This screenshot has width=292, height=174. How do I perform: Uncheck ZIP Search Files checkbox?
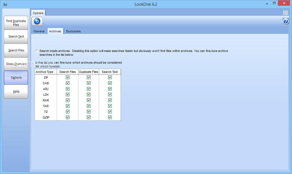click(x=68, y=77)
